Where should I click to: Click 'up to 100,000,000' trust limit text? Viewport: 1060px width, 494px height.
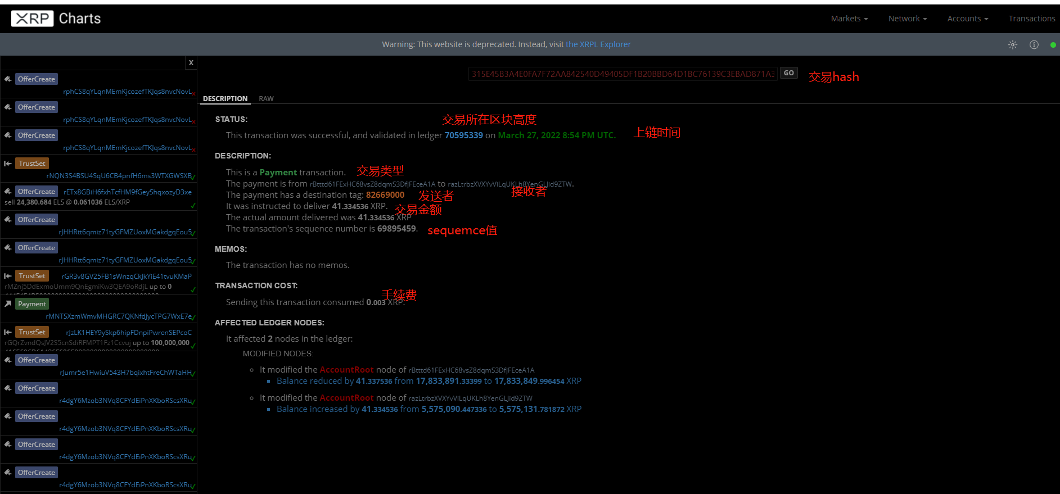coord(161,343)
